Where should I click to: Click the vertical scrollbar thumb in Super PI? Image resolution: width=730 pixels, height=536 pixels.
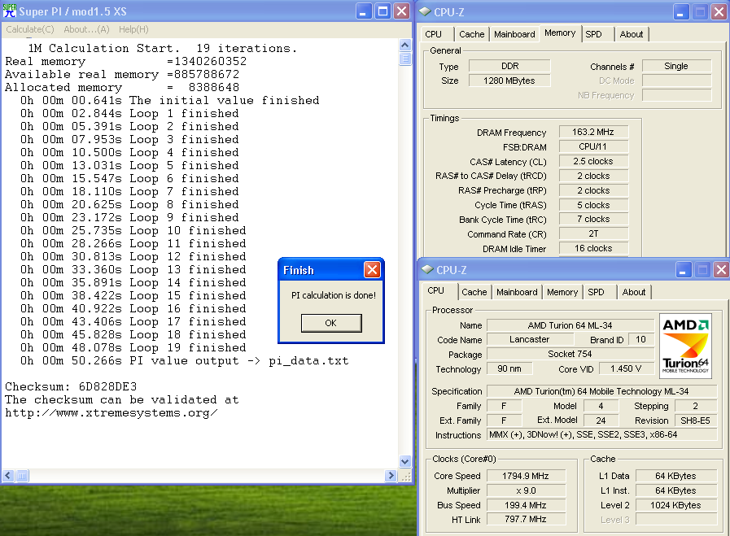(405, 59)
